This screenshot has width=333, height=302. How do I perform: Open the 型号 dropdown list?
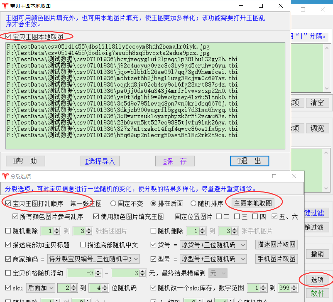click(x=243, y=259)
